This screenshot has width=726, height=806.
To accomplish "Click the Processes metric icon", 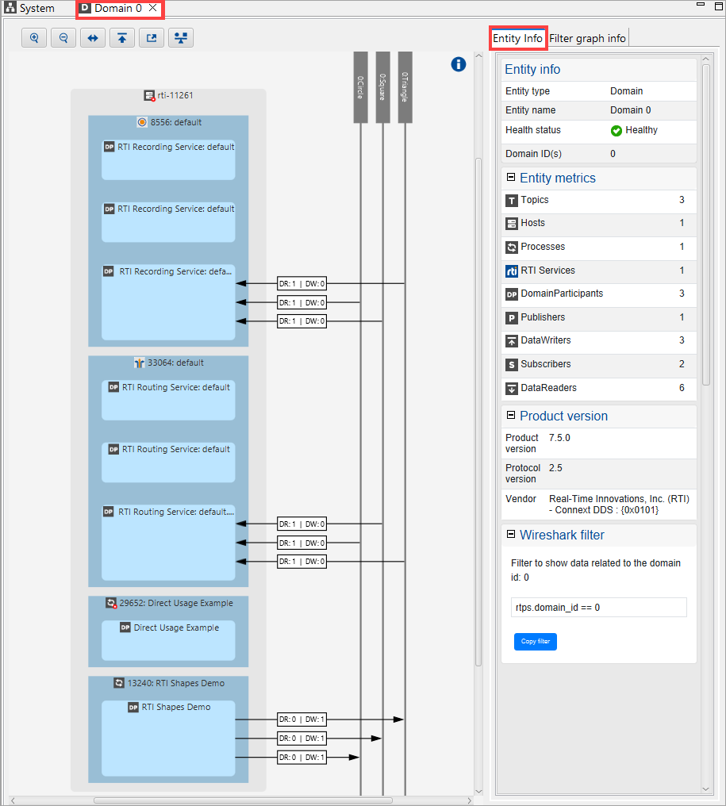I will point(512,248).
